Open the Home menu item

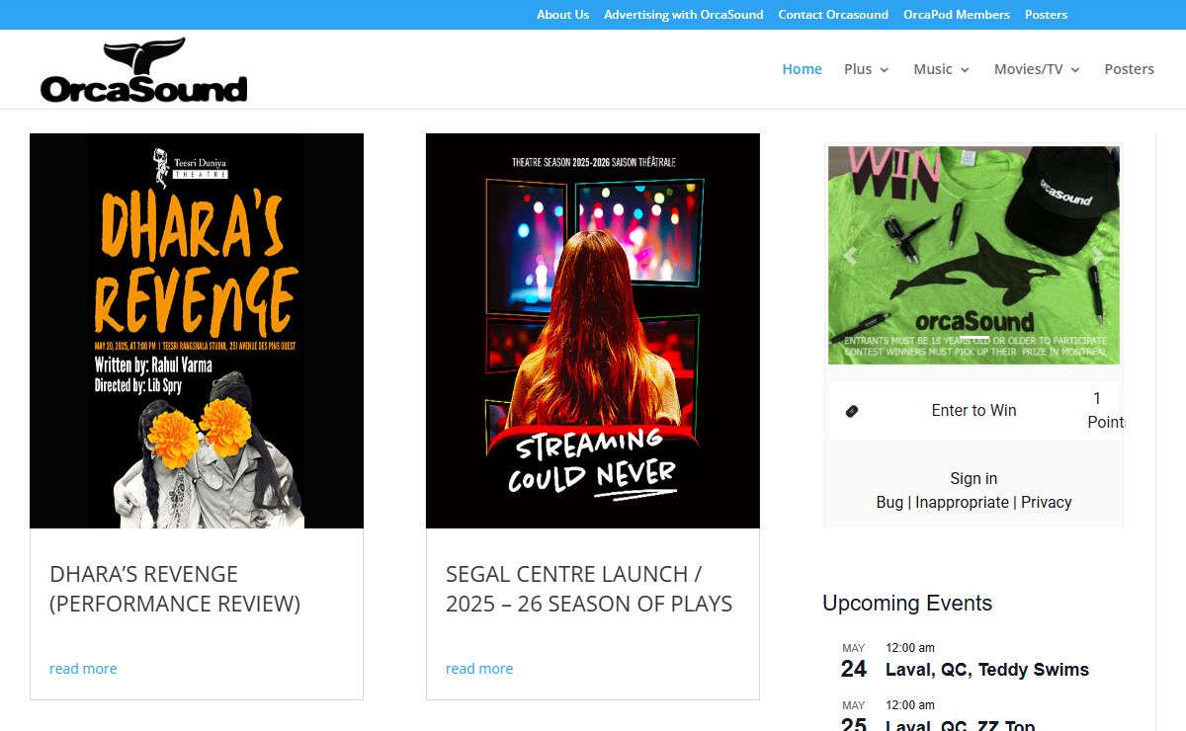pyautogui.click(x=802, y=69)
